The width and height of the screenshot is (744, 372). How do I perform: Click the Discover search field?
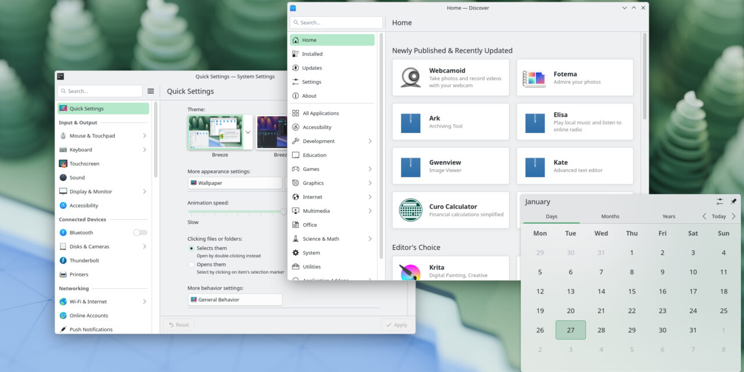(x=337, y=23)
